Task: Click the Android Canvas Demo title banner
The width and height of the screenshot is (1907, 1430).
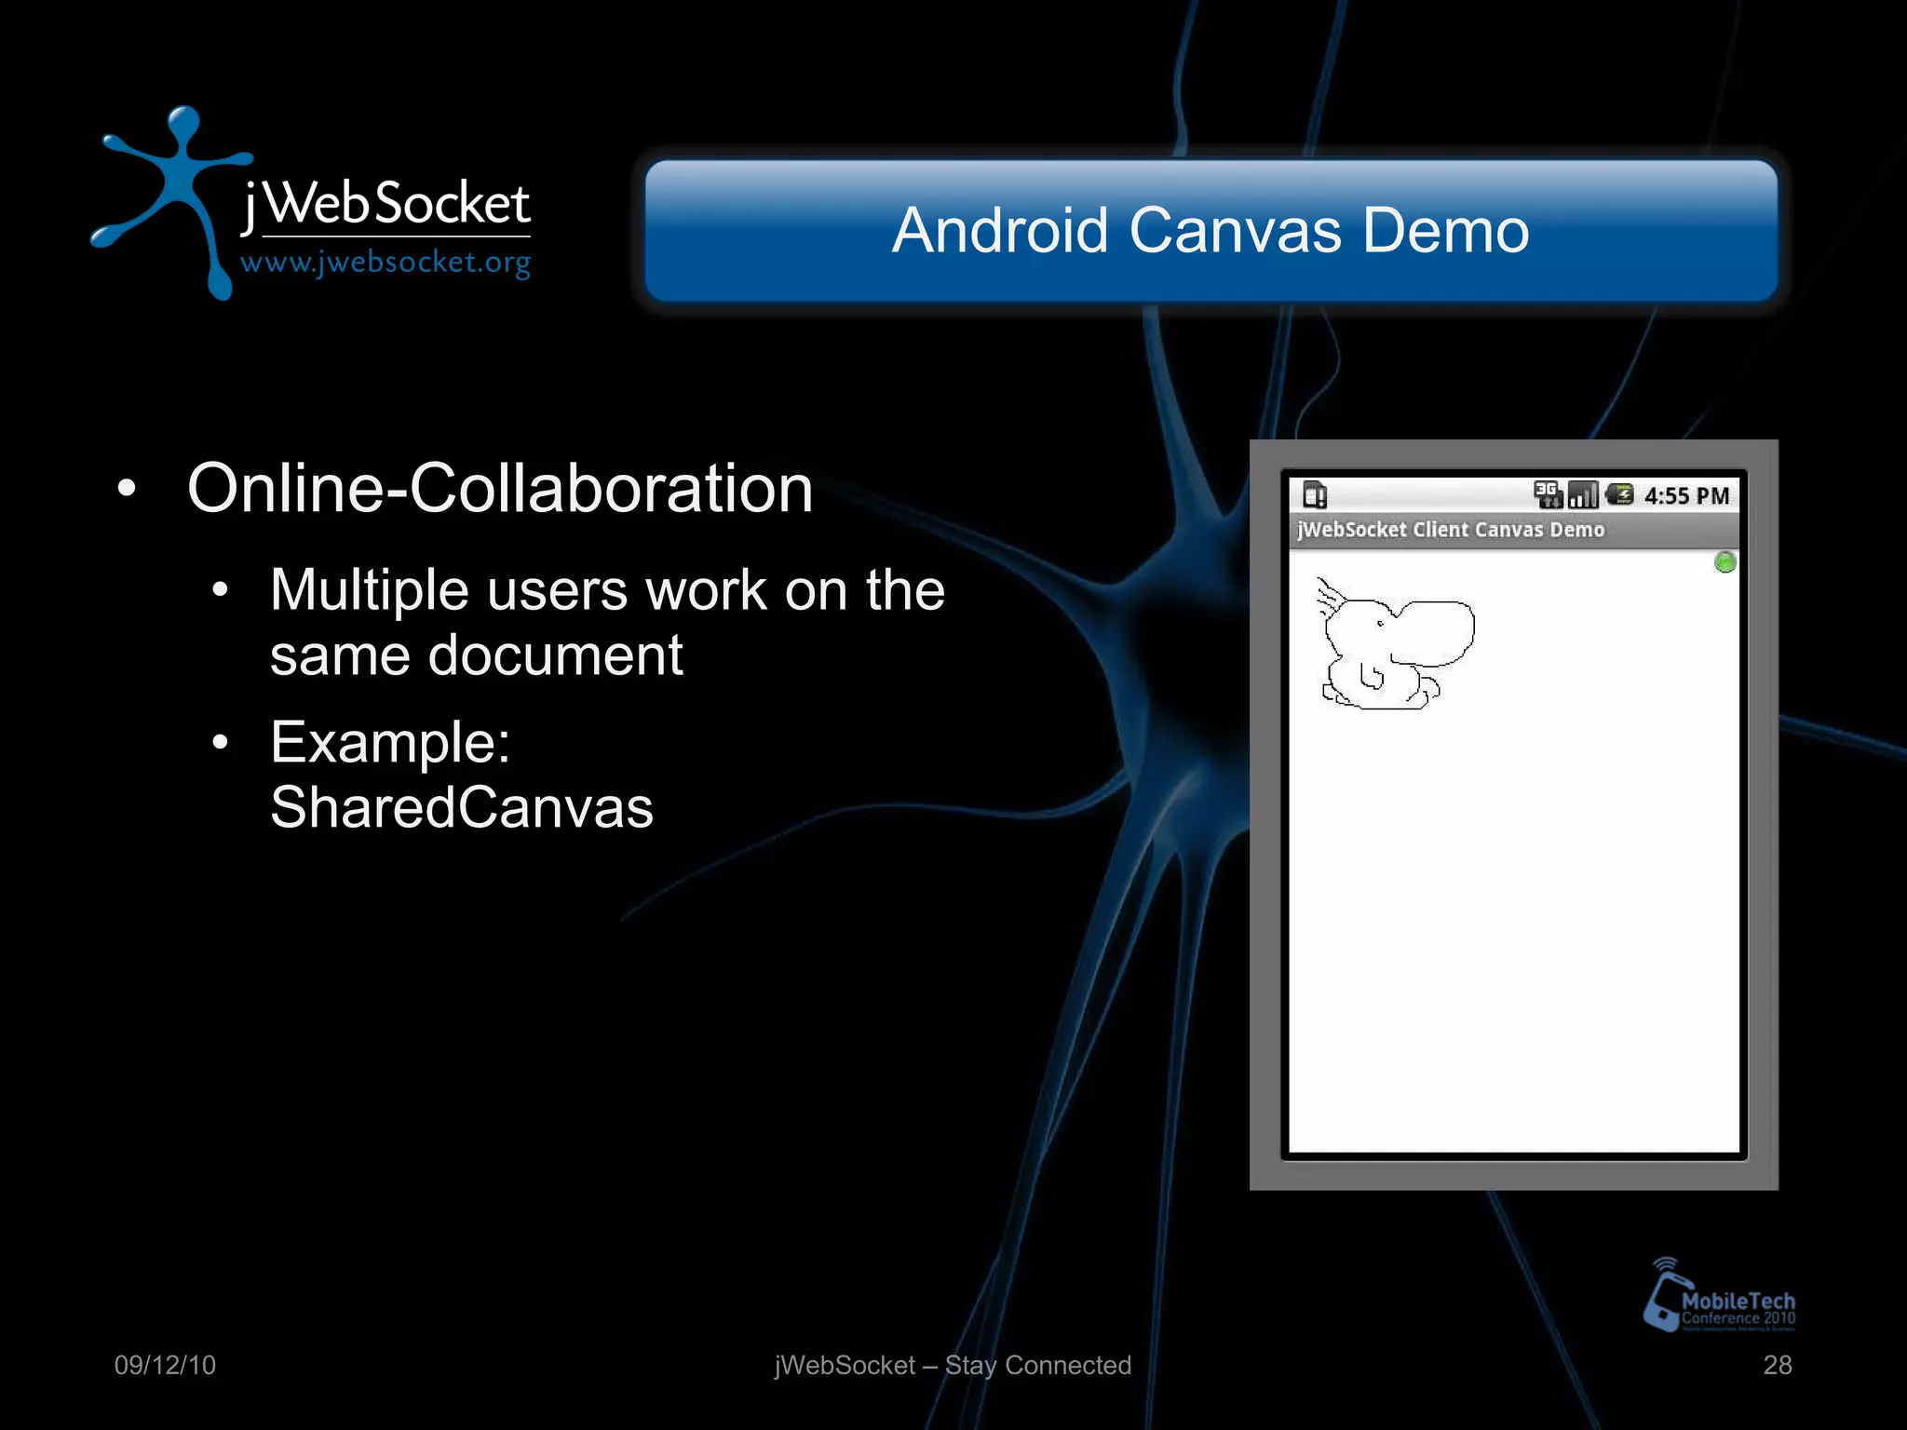Action: point(1211,230)
